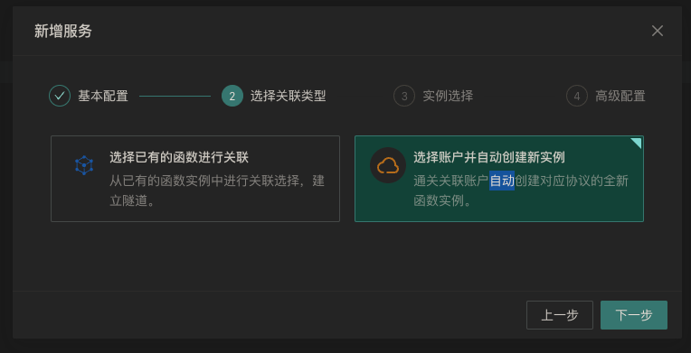Jump to the 实例选择 step label
The width and height of the screenshot is (691, 353).
tap(448, 96)
